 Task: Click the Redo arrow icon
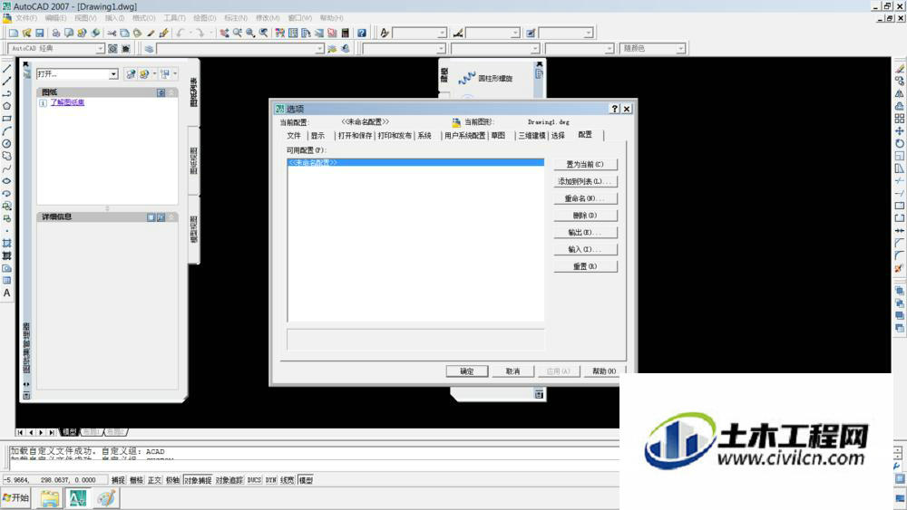(200, 33)
